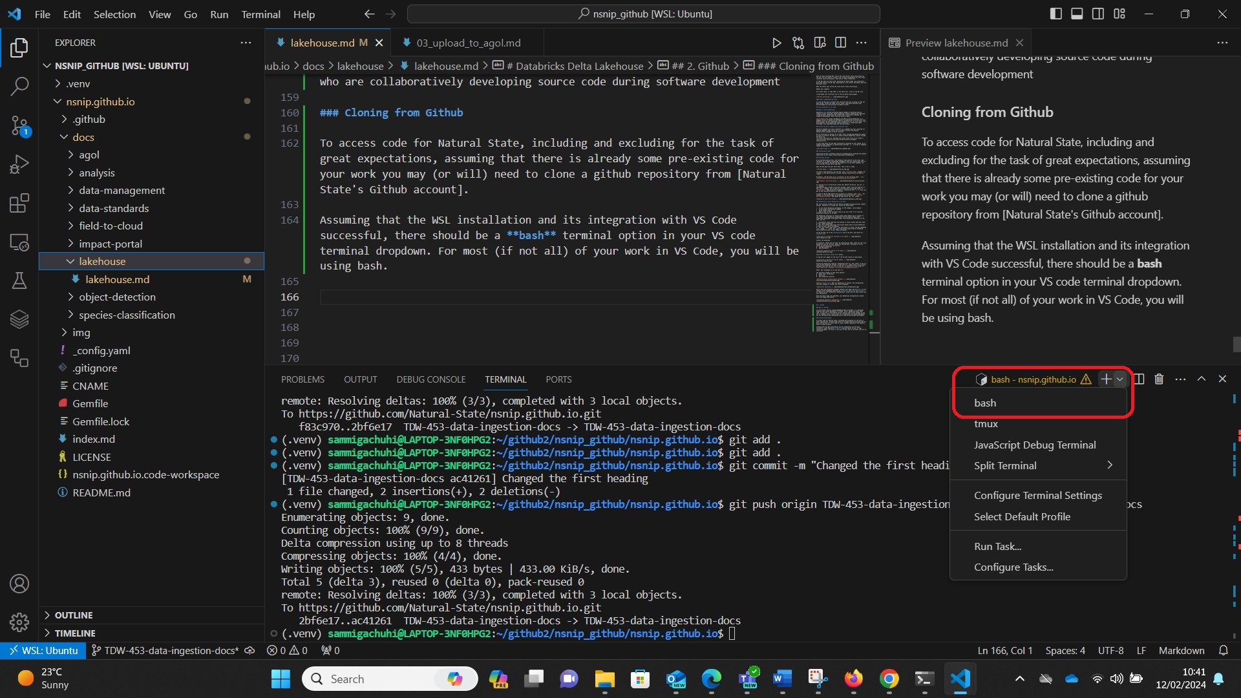Split the terminal panel icon
1241x698 pixels.
pos(1139,379)
